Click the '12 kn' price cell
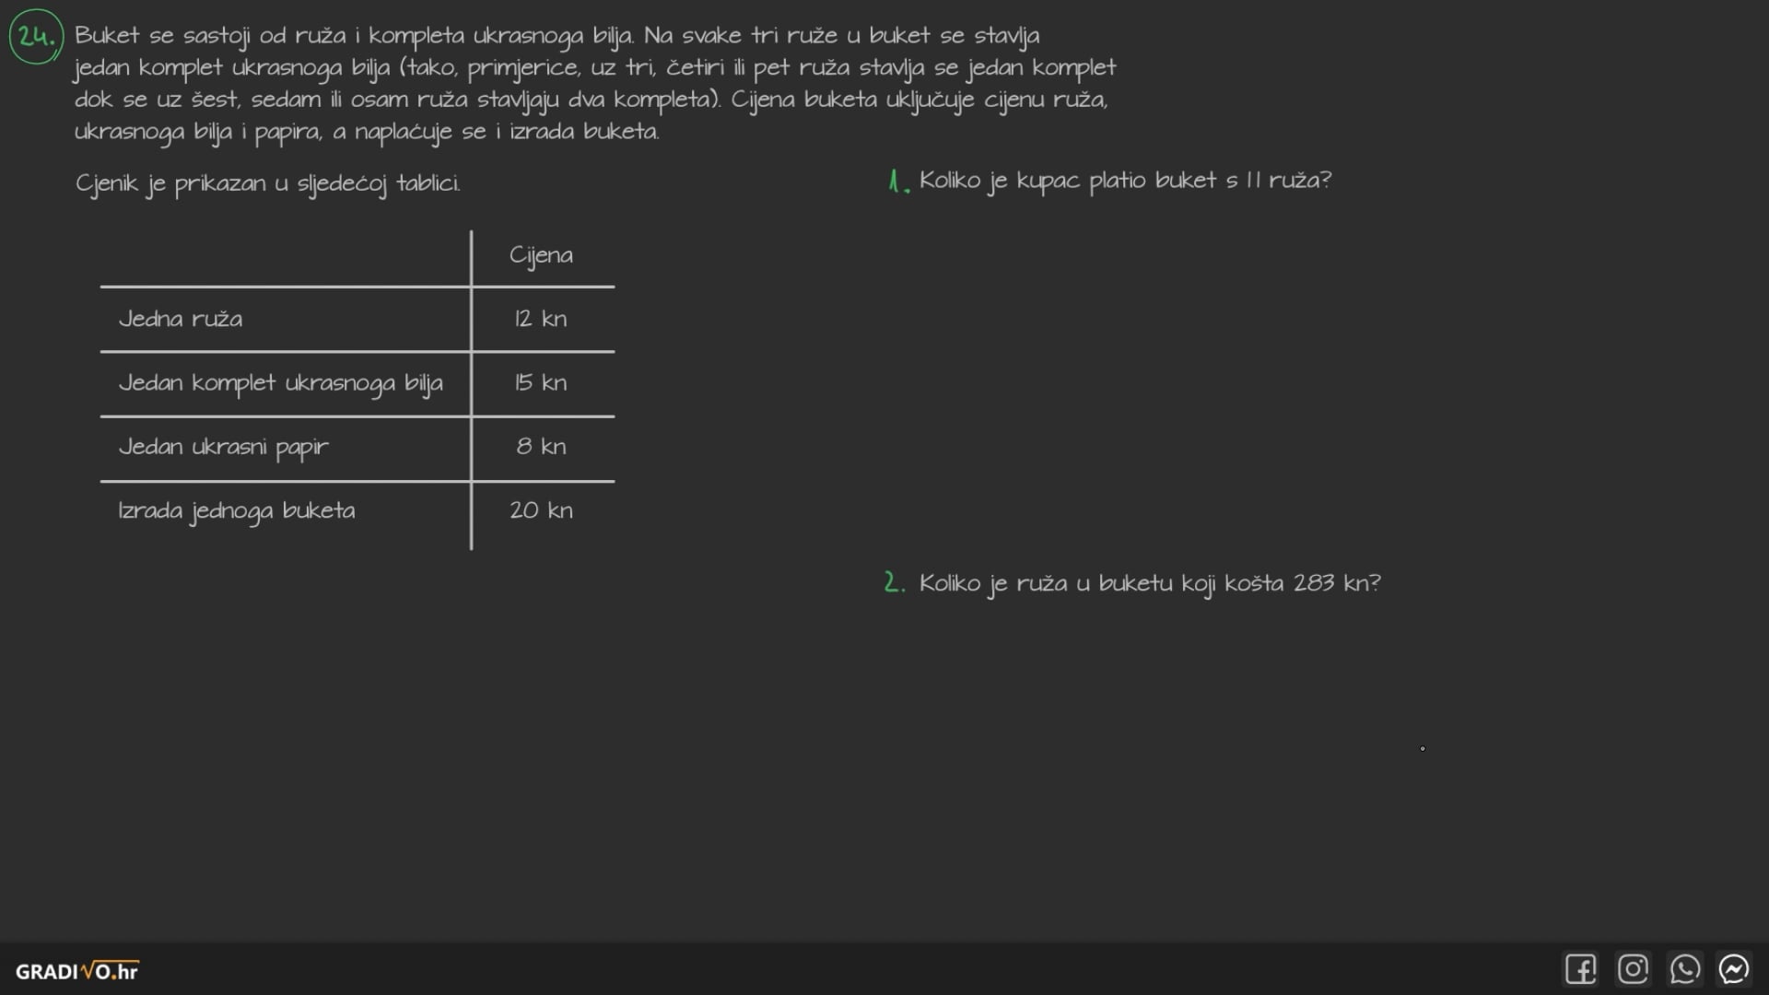The image size is (1769, 995). tap(541, 319)
